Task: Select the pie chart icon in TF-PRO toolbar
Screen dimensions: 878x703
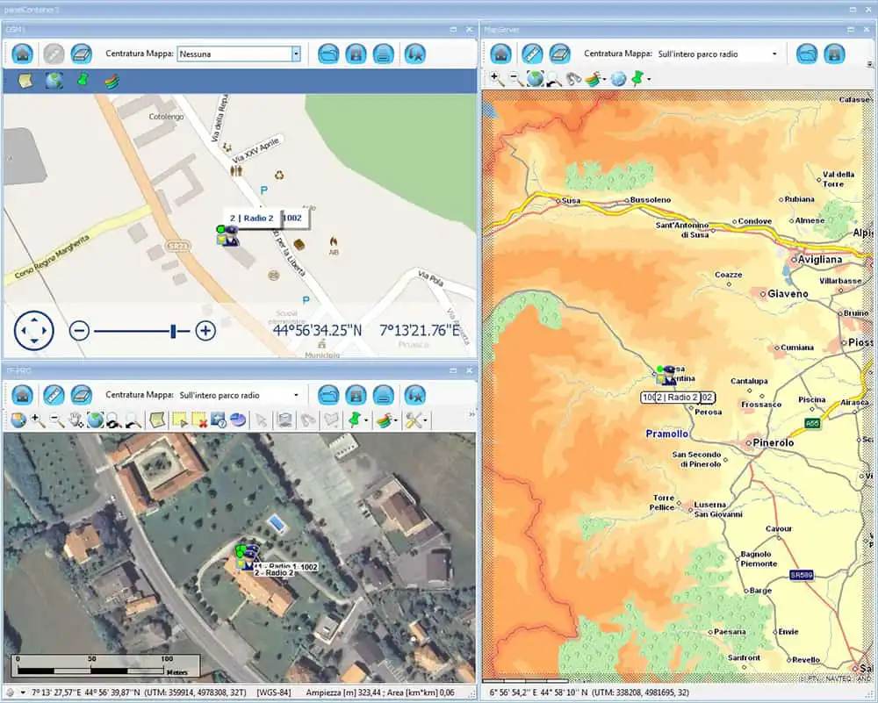Action: pyautogui.click(x=237, y=420)
